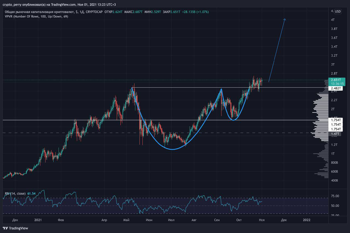Click the 3.8T price axis label
This screenshot has height=233, width=350.
(x=334, y=29)
